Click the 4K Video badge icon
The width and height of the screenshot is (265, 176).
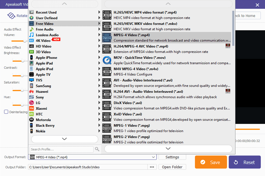(31, 41)
